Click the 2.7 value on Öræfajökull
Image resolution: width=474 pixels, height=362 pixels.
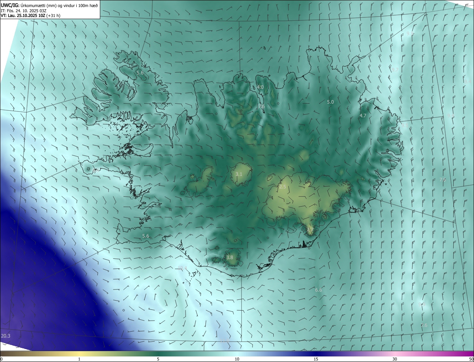[x=310, y=230]
